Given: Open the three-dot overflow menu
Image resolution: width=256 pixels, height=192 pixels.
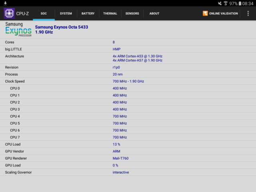Looking at the screenshot, I should click(248, 13).
